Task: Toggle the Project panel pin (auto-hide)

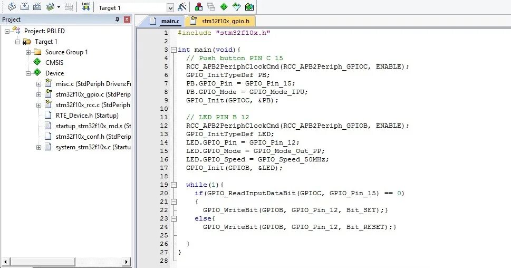Action: coord(117,20)
